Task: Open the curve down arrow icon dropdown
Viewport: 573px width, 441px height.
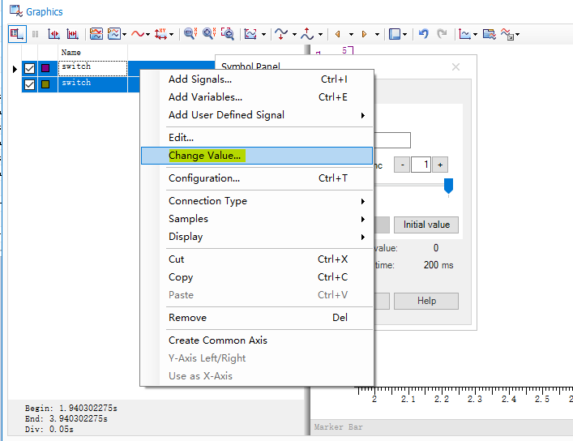Action: tap(294, 34)
